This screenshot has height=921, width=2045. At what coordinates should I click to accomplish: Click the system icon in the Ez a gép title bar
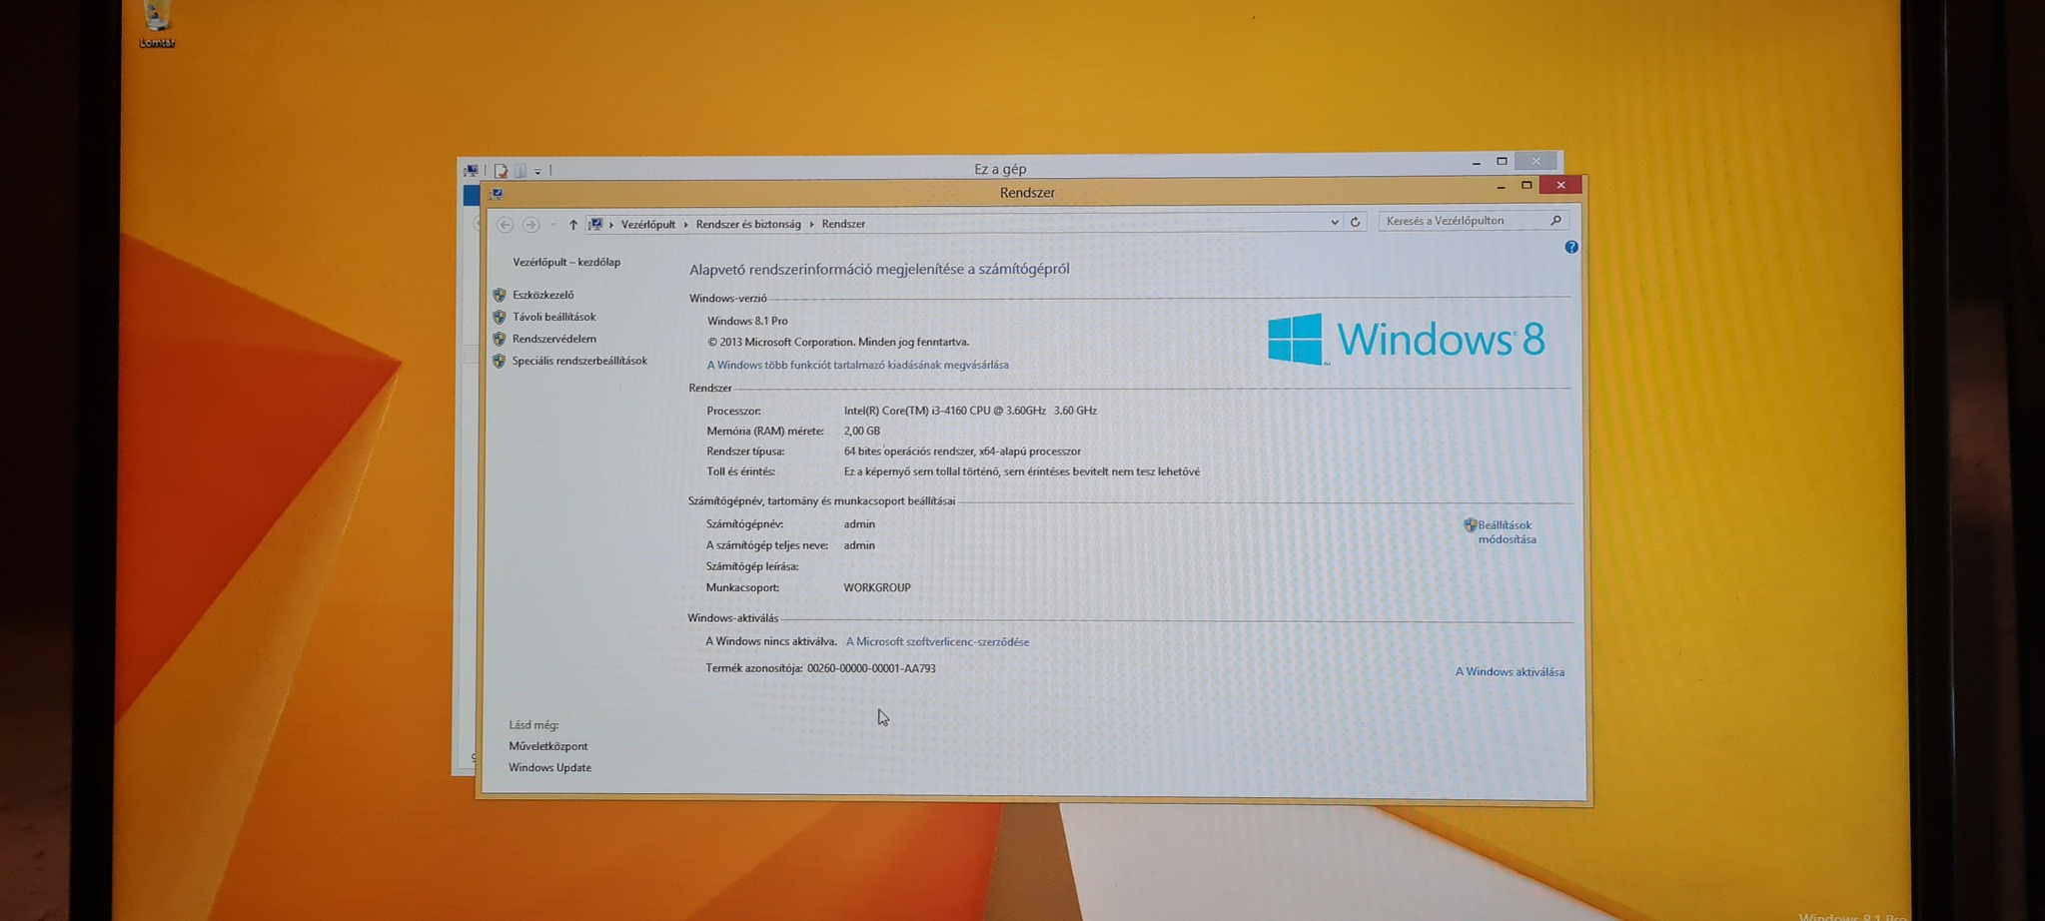click(471, 170)
